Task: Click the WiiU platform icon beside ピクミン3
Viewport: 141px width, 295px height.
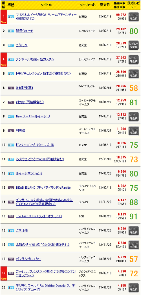Action: (x=11, y=45)
